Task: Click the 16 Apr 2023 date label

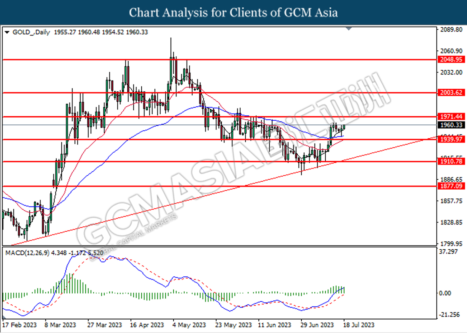Action: point(147,325)
